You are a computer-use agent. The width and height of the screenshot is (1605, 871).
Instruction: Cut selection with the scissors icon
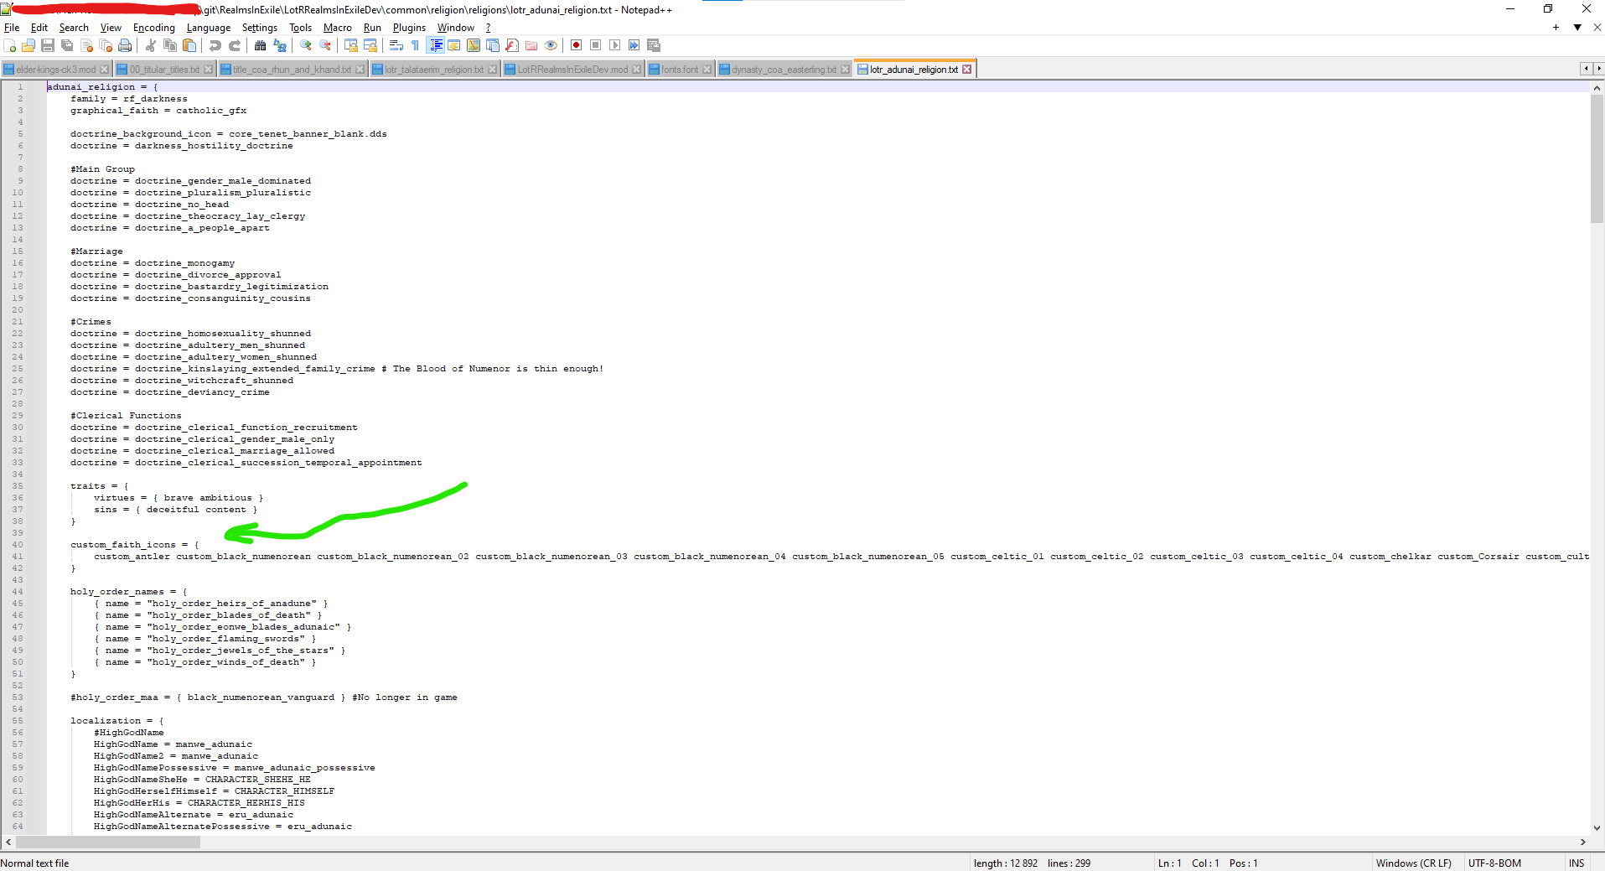151,45
